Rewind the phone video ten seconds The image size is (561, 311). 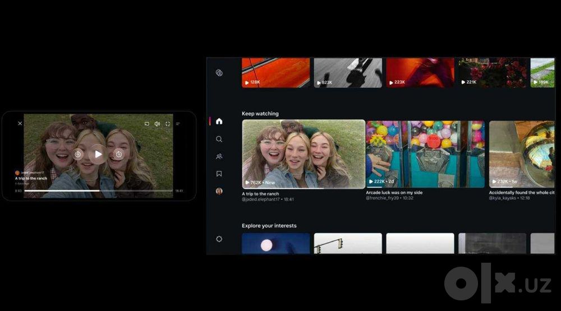77,154
